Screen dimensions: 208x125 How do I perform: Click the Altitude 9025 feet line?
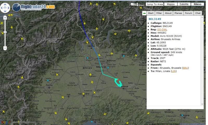coord(168,49)
